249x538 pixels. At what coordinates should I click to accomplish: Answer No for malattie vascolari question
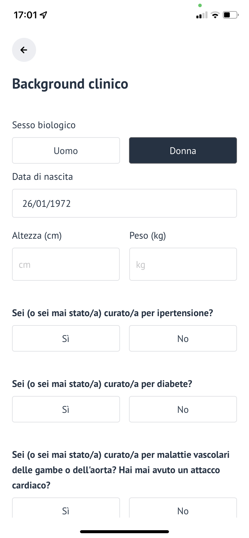183,508
